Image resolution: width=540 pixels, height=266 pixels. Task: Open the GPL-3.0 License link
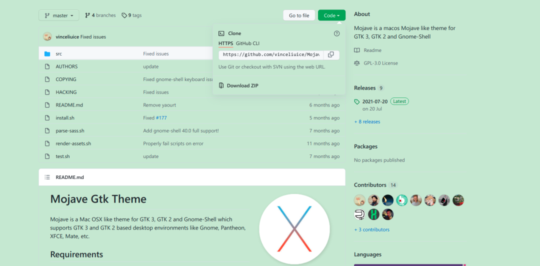[x=380, y=63]
